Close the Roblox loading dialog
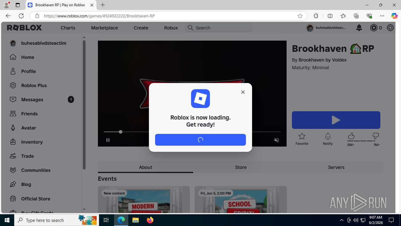This screenshot has height=226, width=401. click(243, 92)
